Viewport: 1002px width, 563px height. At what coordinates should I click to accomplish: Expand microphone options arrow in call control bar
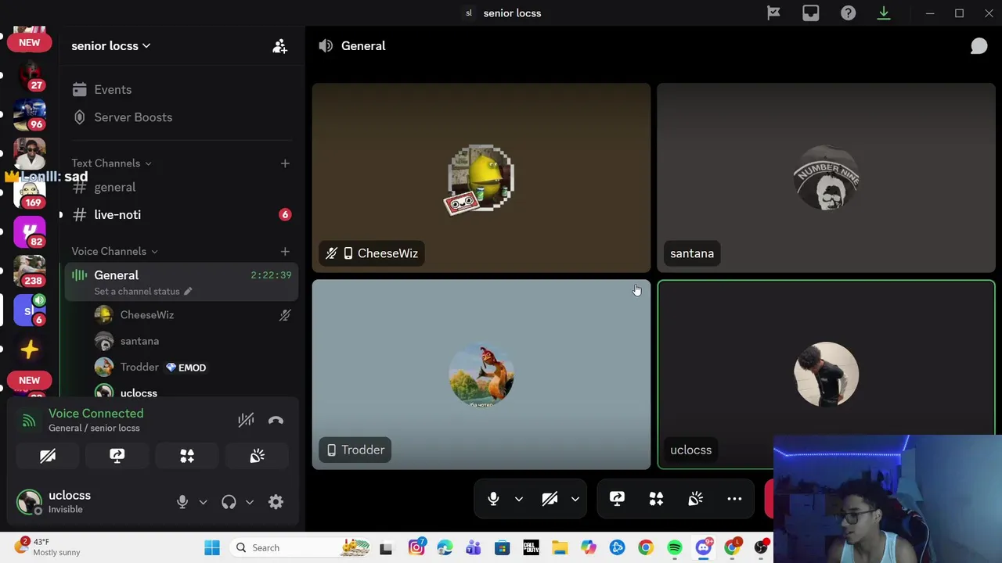click(518, 499)
